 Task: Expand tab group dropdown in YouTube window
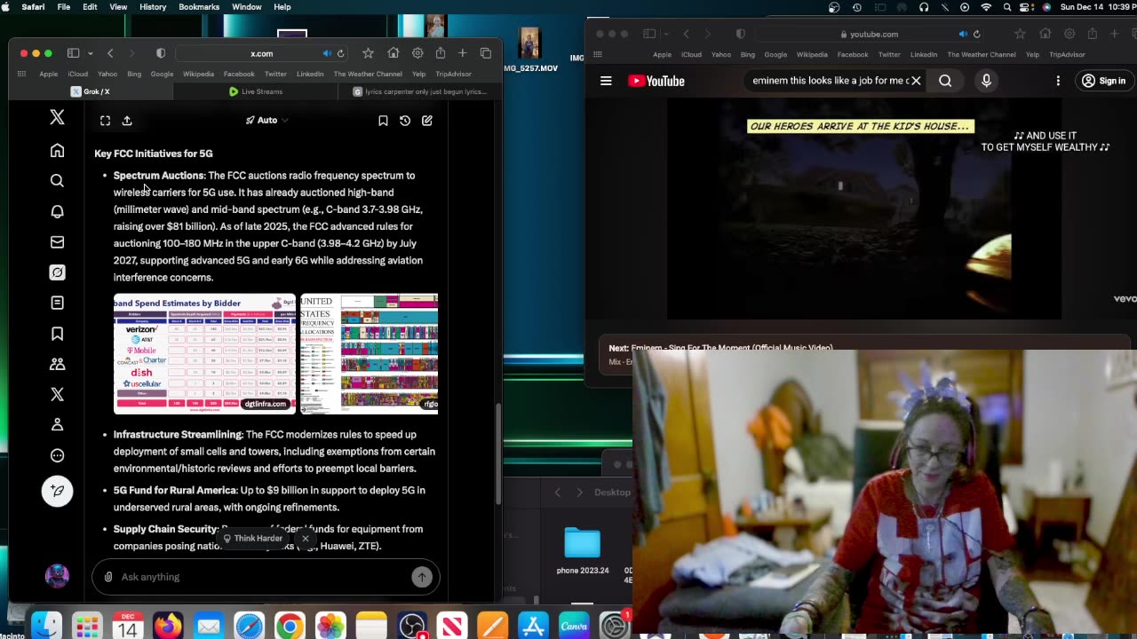[x=665, y=35]
